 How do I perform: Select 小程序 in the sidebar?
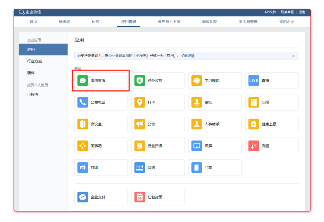[x=33, y=95]
